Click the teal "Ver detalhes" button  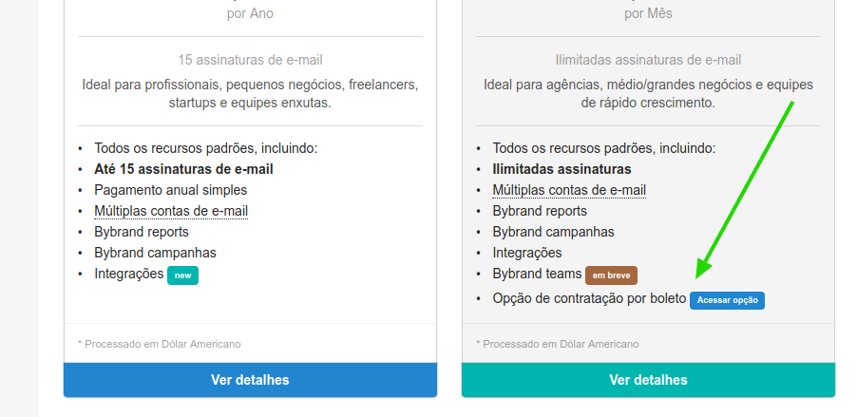coord(648,380)
